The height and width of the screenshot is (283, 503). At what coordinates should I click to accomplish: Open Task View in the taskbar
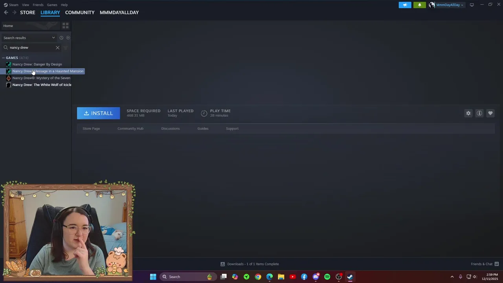pos(224,277)
